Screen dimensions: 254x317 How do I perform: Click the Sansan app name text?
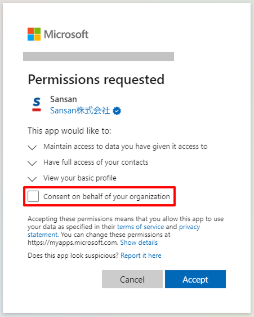click(64, 99)
